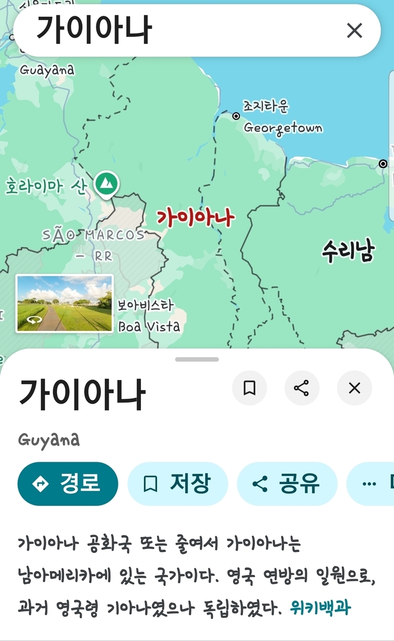Screen dimensions: 394x641
Task: Tap the city dot at the map's right edge
Action: click(x=383, y=164)
